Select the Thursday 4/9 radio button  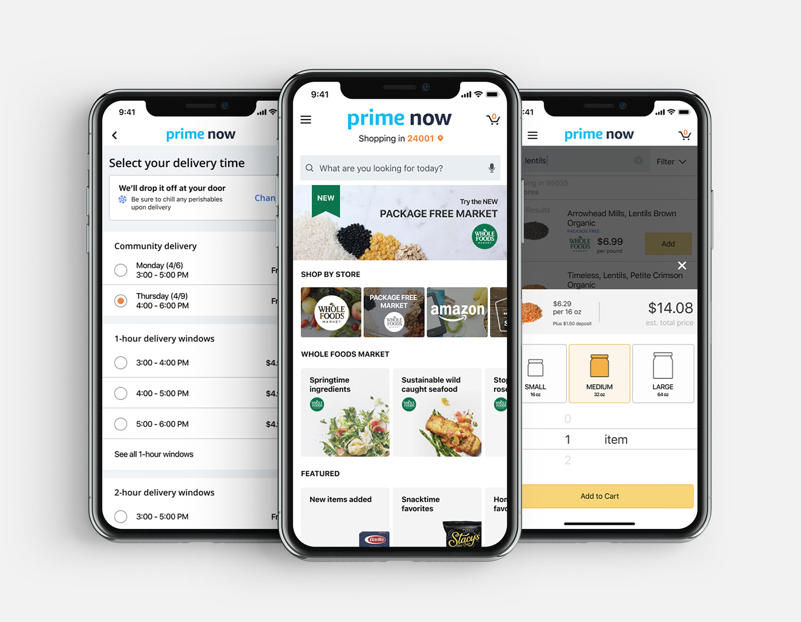tap(120, 300)
